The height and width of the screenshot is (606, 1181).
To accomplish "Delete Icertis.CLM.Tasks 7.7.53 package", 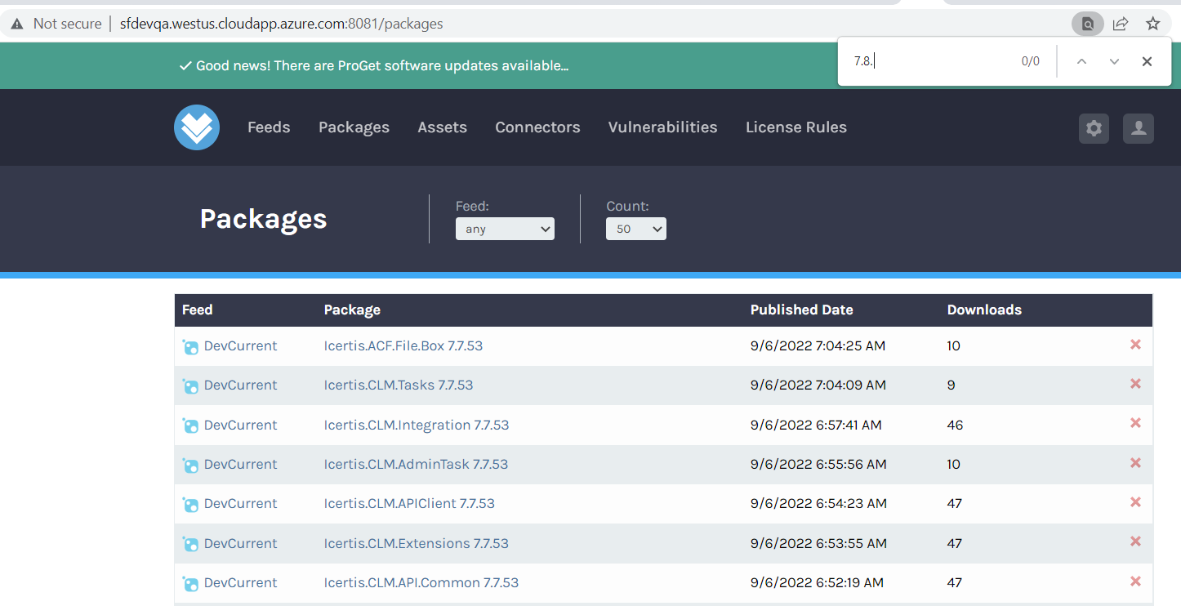I will coord(1135,384).
